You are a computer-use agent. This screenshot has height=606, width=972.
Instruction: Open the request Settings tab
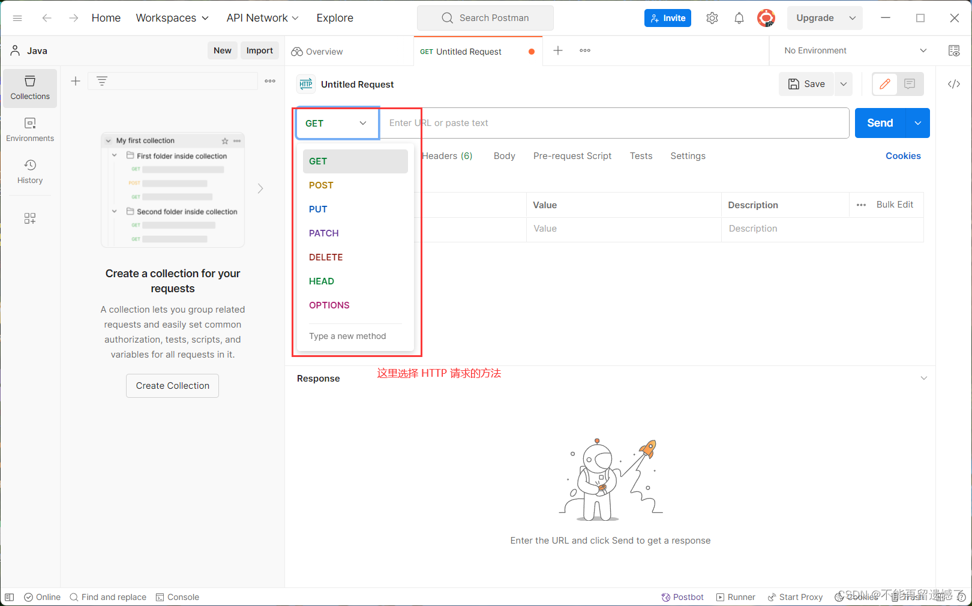pyautogui.click(x=688, y=156)
